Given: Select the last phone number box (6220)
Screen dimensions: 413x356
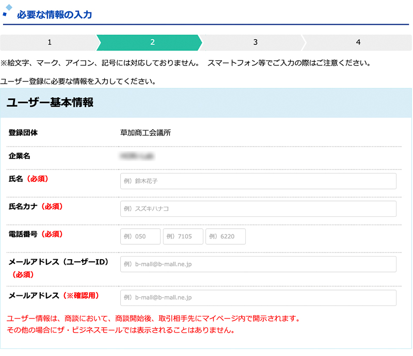Looking at the screenshot, I should (x=225, y=236).
